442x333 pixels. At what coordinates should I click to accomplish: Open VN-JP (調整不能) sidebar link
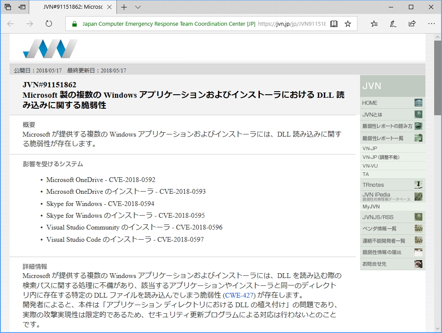click(x=392, y=157)
